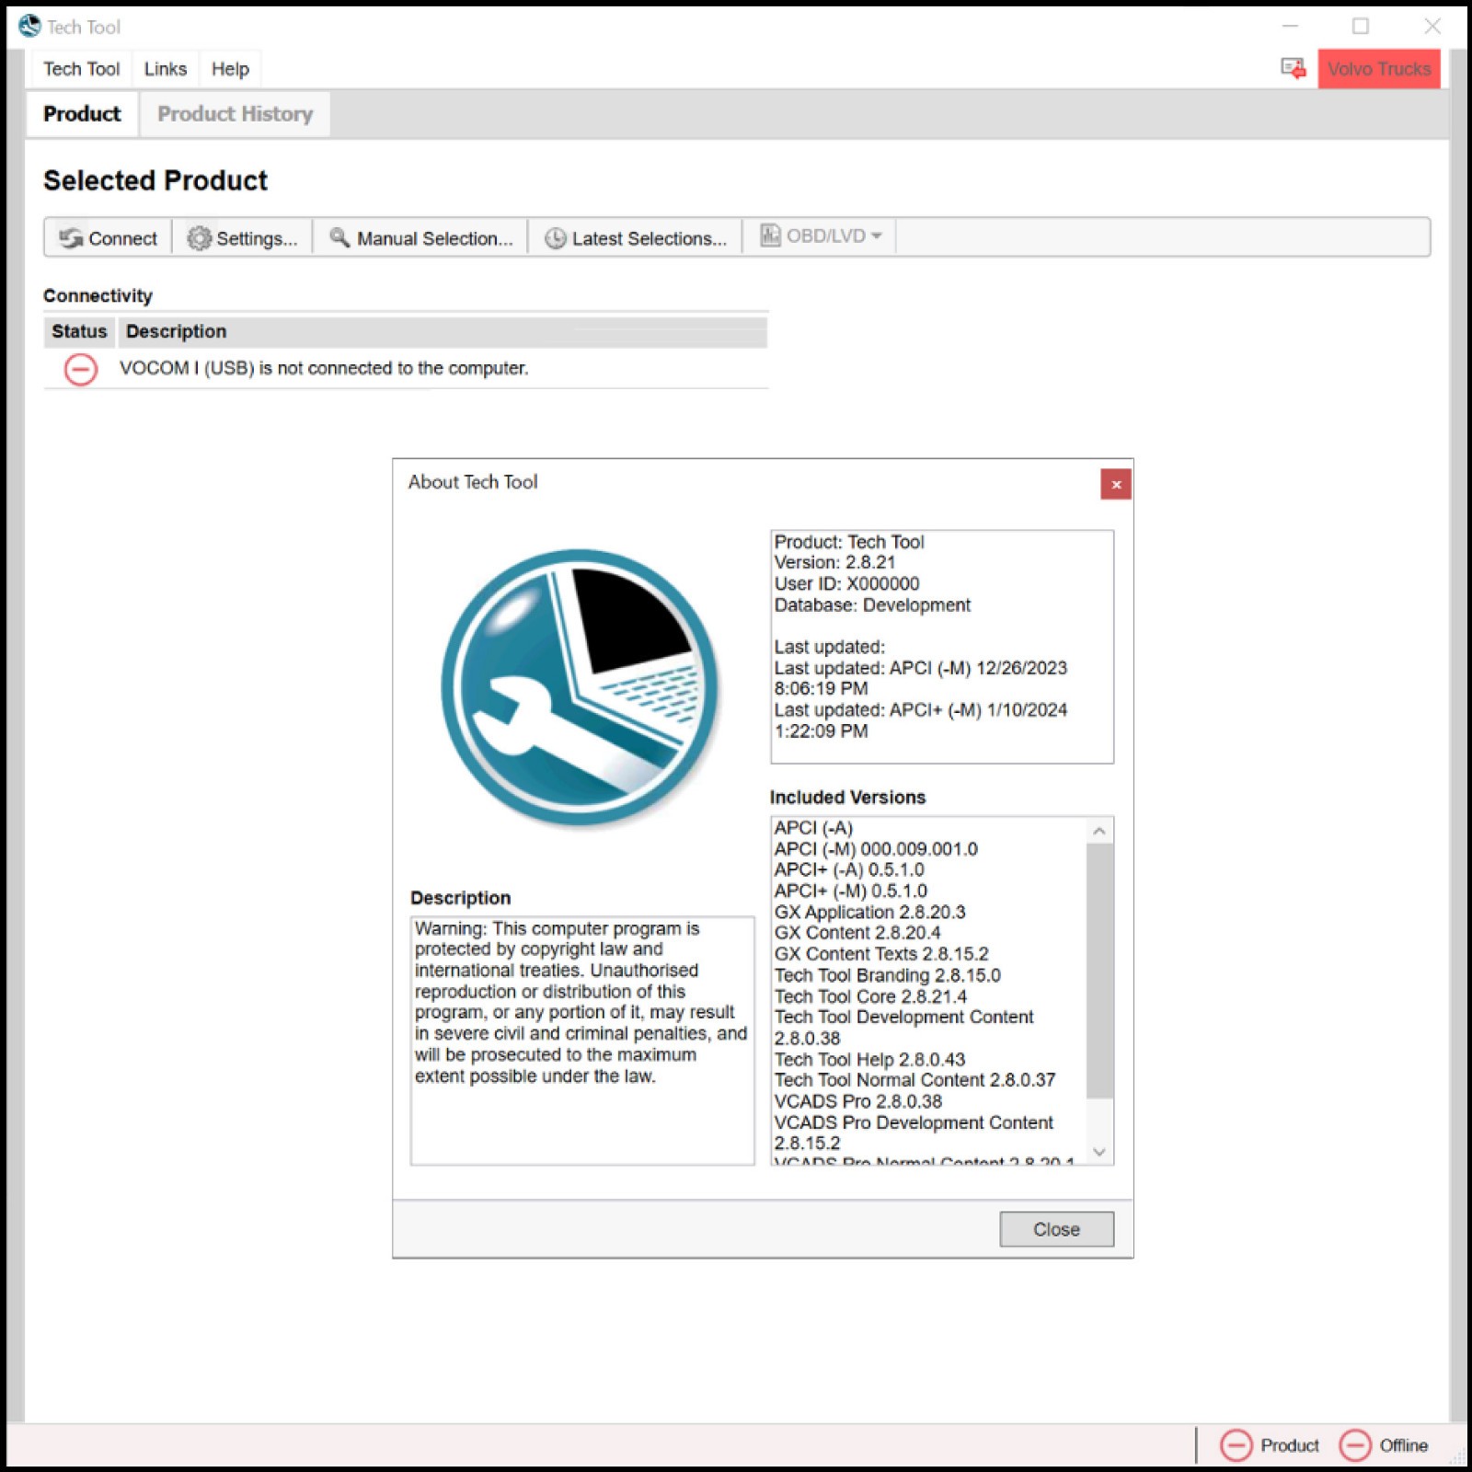Viewport: 1472px width, 1472px height.
Task: Select 'GX Content Texts 2.8.15.2' entry
Action: click(881, 954)
